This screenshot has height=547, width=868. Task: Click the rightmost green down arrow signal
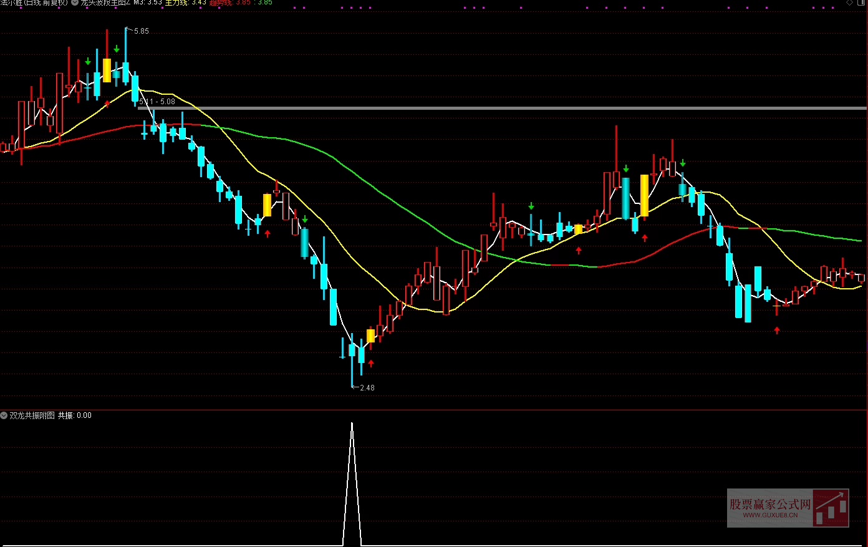pos(683,163)
